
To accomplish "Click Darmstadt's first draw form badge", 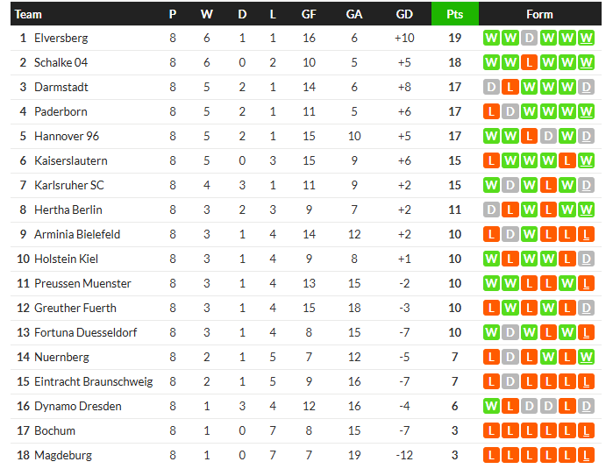I will click(x=491, y=87).
